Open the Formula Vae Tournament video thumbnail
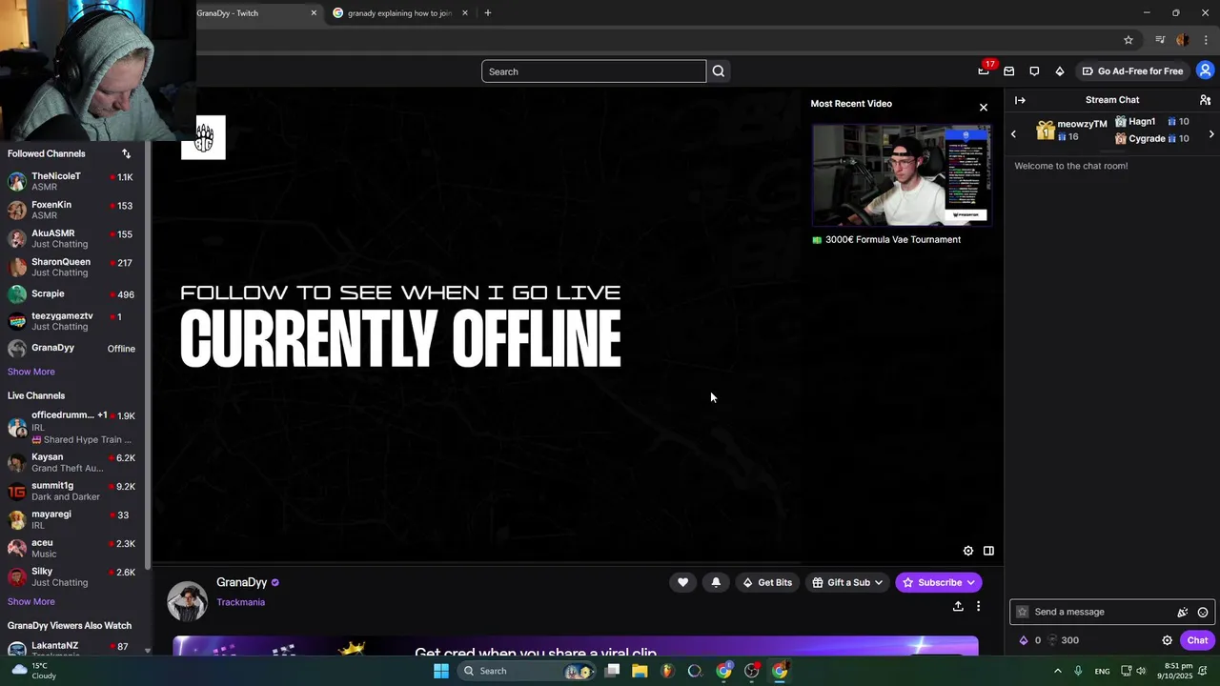The width and height of the screenshot is (1220, 686). tap(902, 174)
